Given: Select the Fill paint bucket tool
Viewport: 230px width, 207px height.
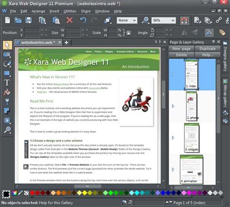Looking at the screenshot, I should 7,92.
